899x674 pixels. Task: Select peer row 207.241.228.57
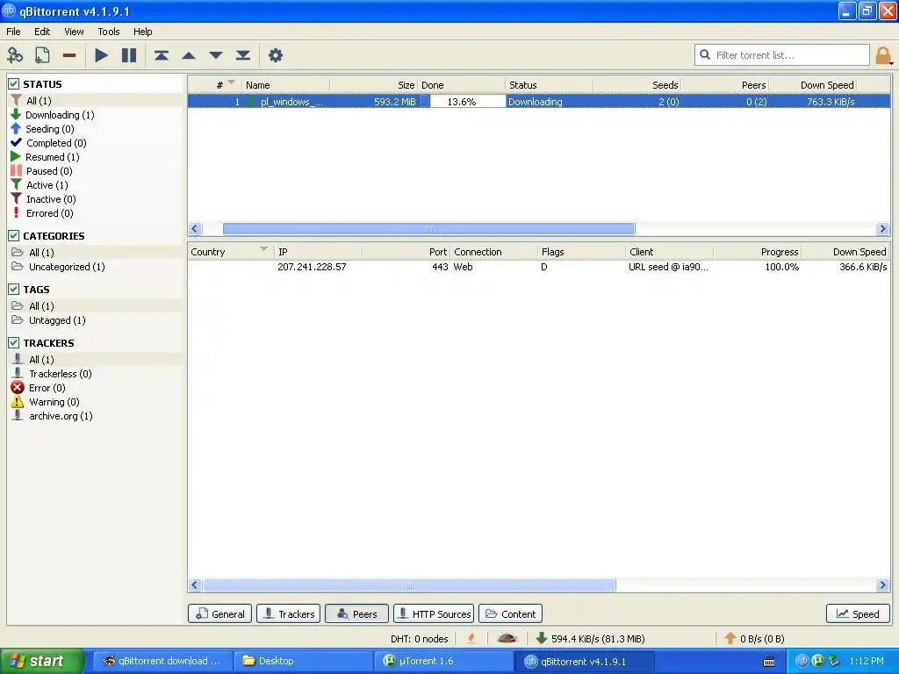[539, 267]
